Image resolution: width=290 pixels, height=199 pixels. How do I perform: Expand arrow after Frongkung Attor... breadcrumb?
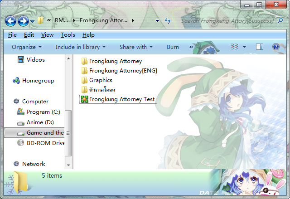133,20
